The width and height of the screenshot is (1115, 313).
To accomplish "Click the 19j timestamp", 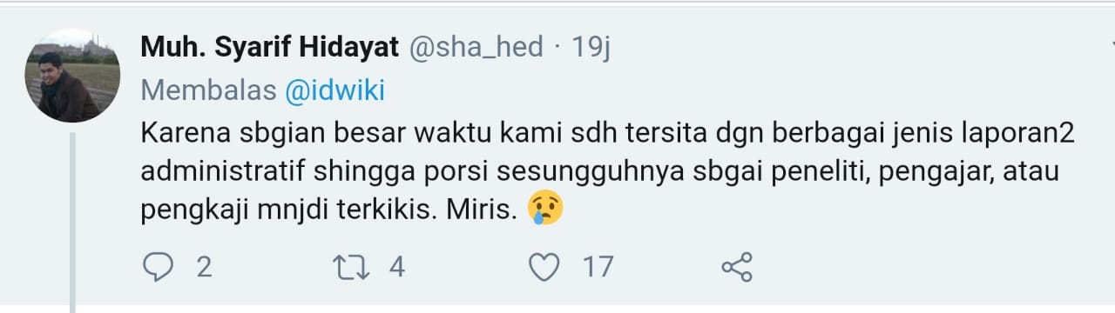I will pyautogui.click(x=591, y=47).
